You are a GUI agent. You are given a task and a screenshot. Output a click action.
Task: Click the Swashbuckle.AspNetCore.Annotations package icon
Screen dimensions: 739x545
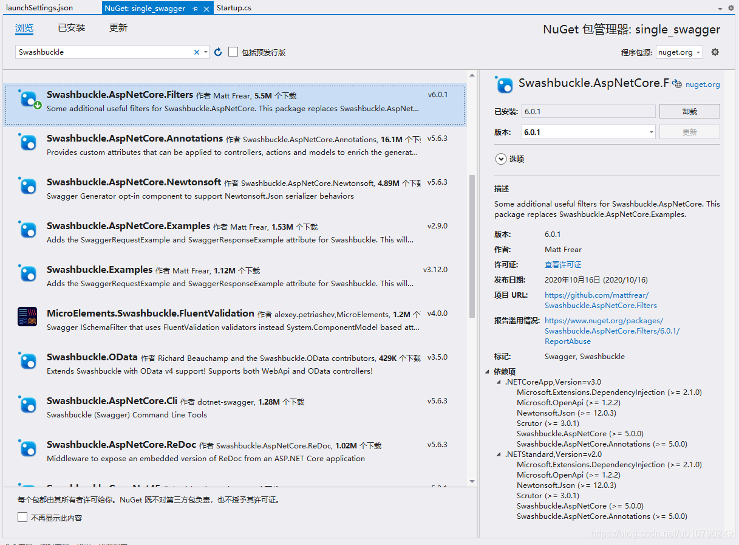27,142
